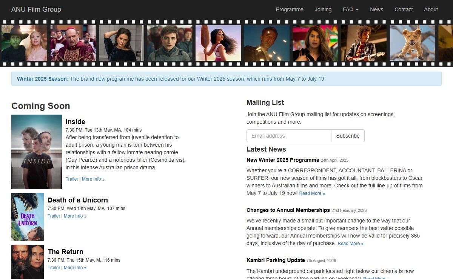Select Death of a Unicorn's screening time line

click(x=86, y=208)
